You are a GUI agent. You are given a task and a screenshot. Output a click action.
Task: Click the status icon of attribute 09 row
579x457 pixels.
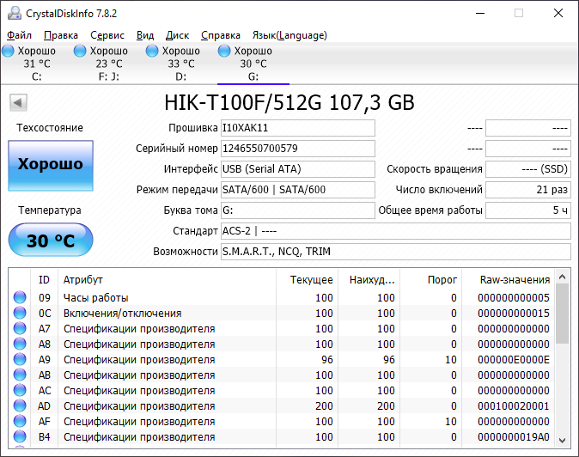click(20, 297)
